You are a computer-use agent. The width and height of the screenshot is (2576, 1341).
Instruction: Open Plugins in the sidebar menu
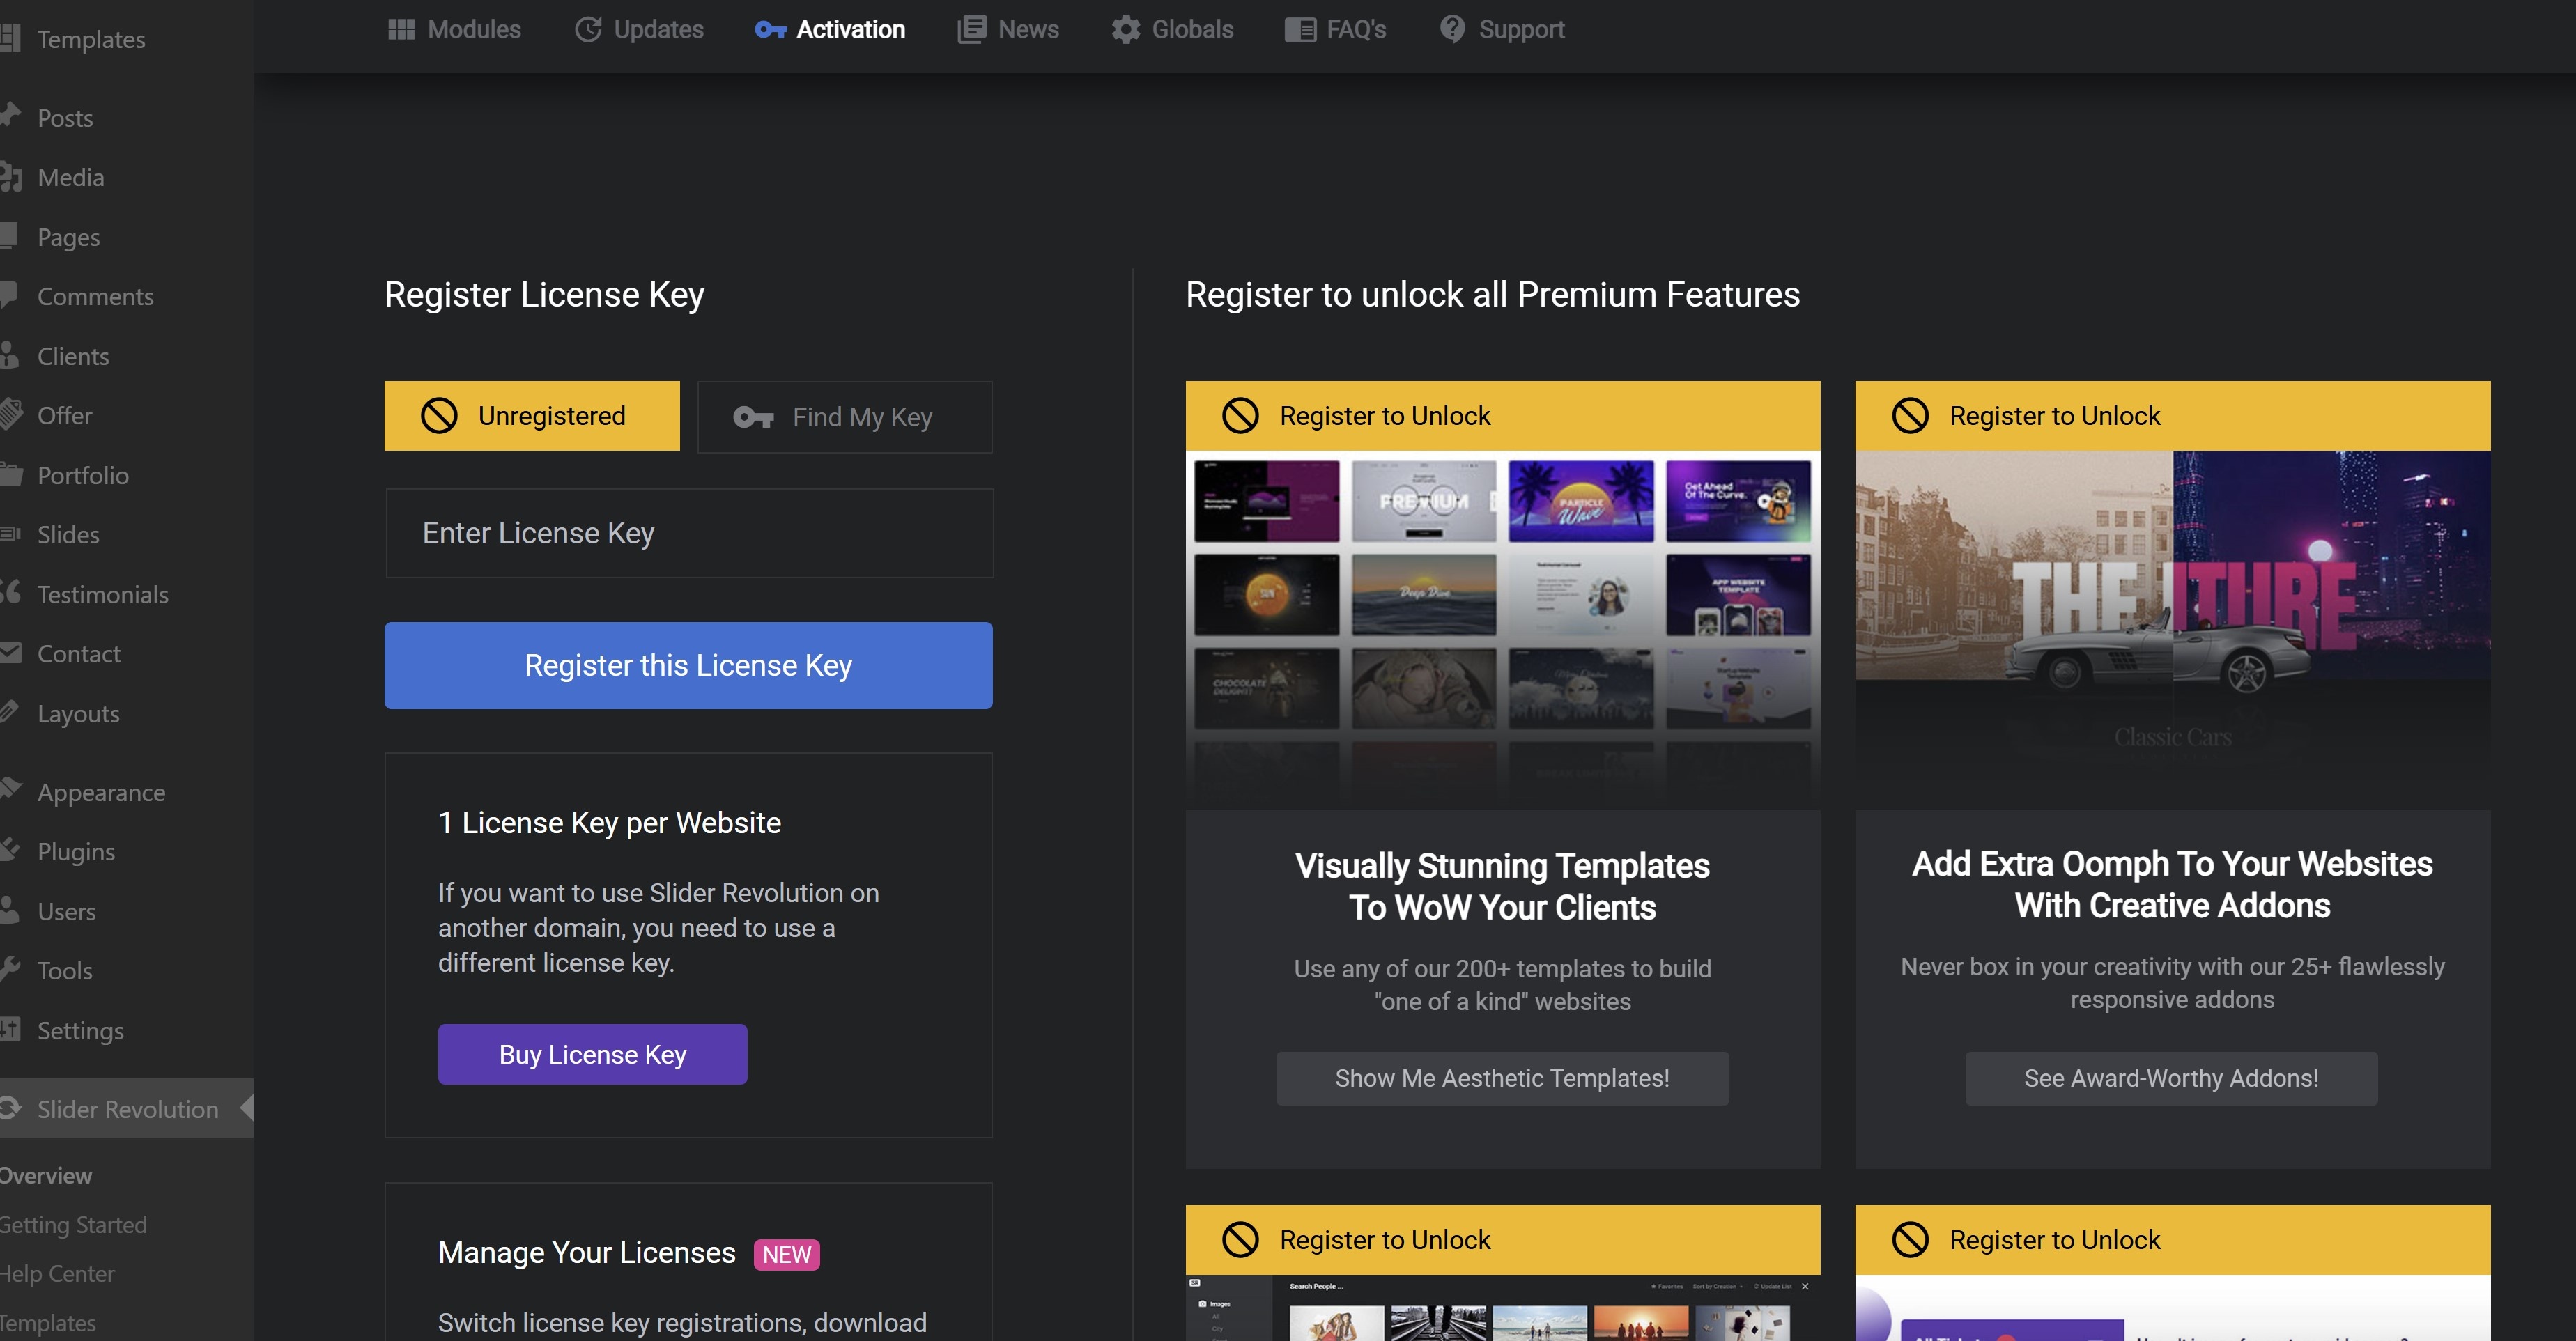(76, 852)
